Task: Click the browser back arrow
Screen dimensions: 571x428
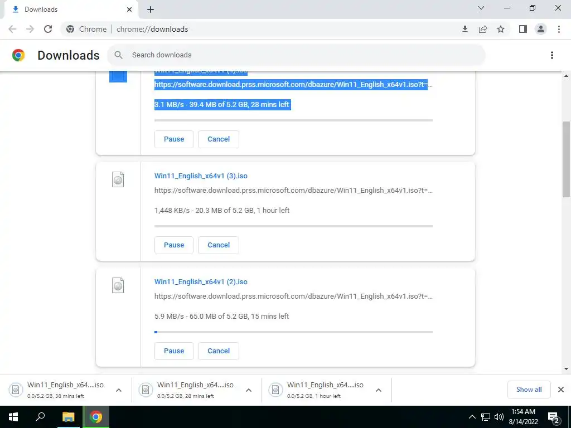Action: [12, 29]
